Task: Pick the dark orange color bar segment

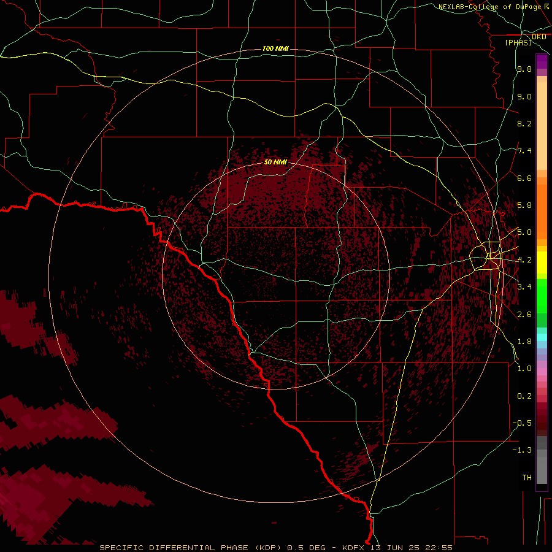Action: coord(542,212)
